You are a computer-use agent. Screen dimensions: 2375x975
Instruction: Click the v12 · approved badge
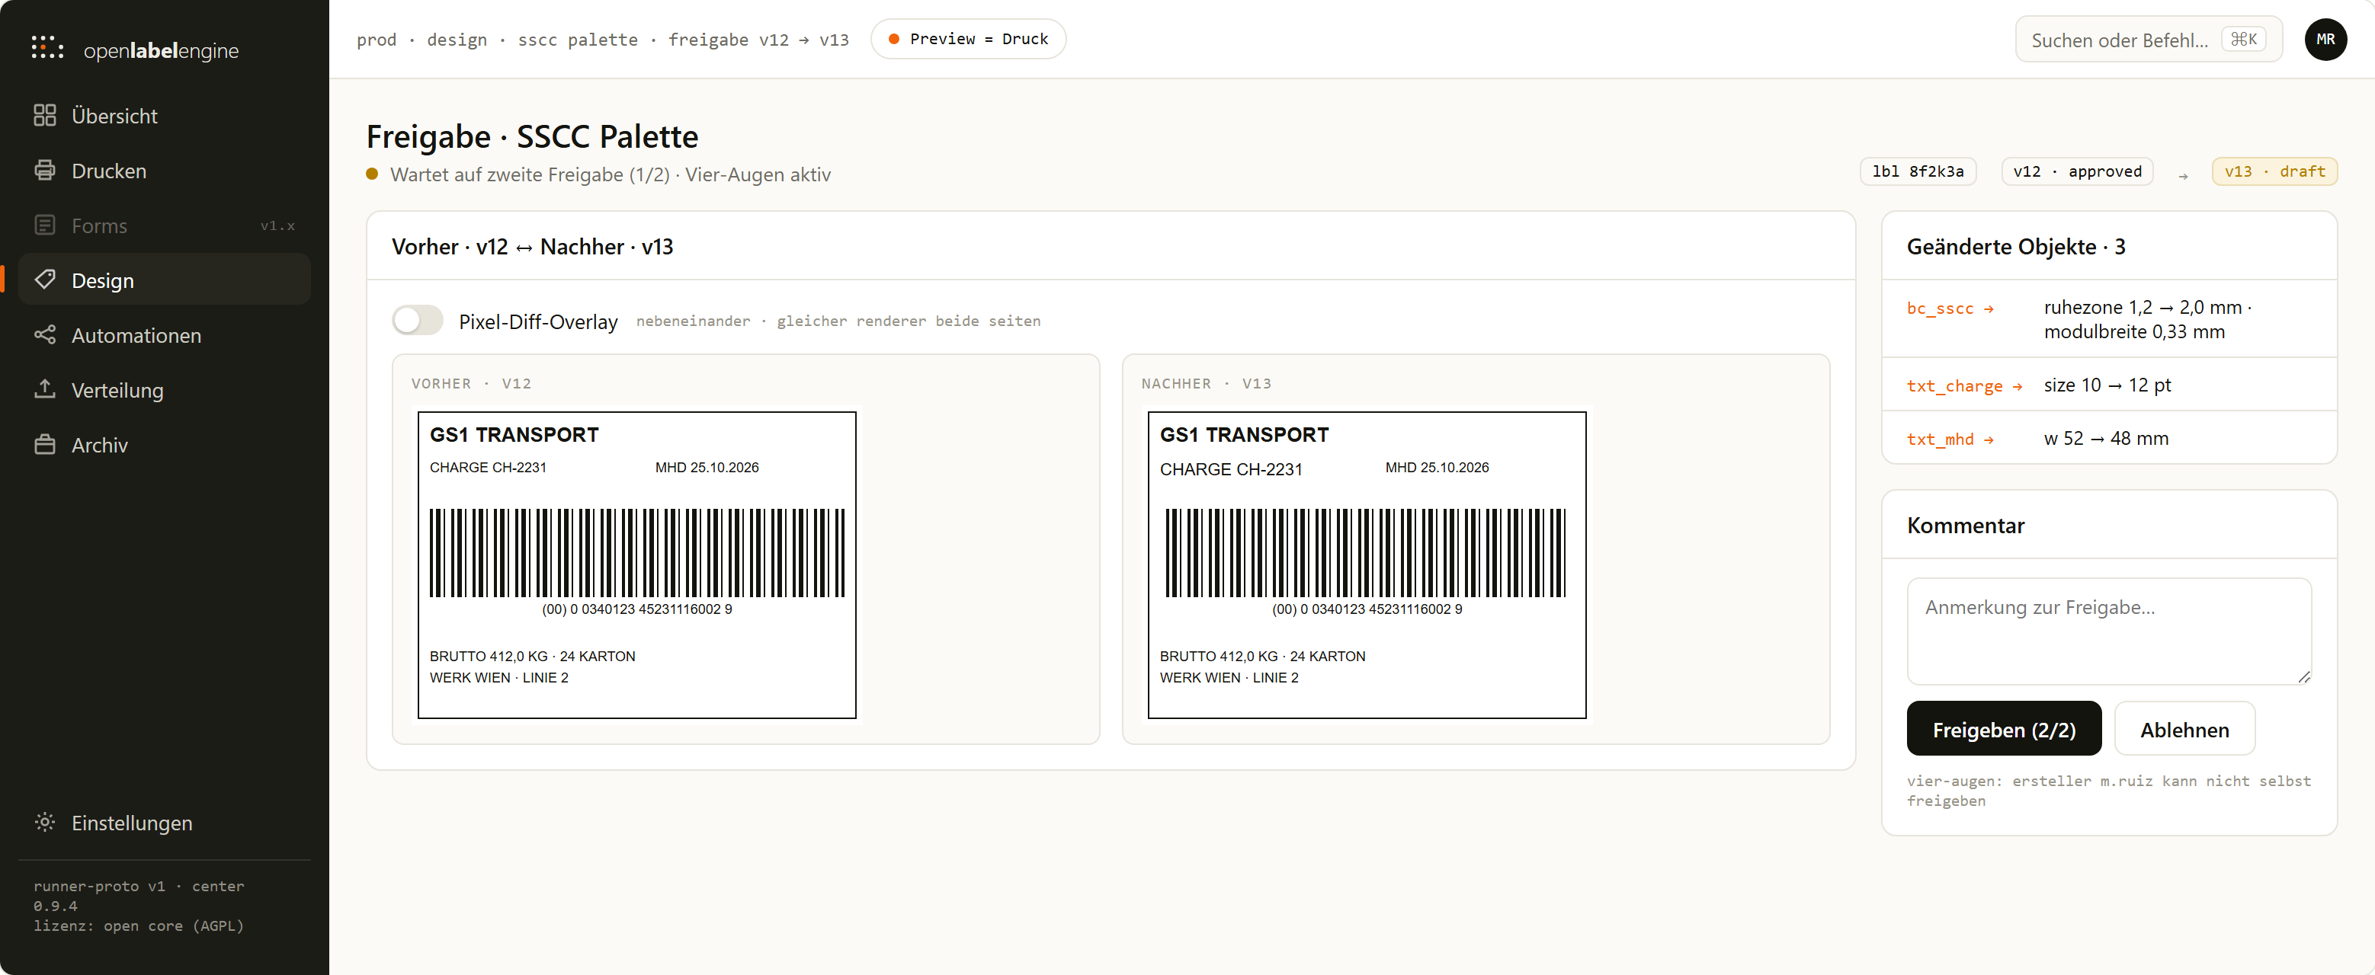pyautogui.click(x=2077, y=171)
